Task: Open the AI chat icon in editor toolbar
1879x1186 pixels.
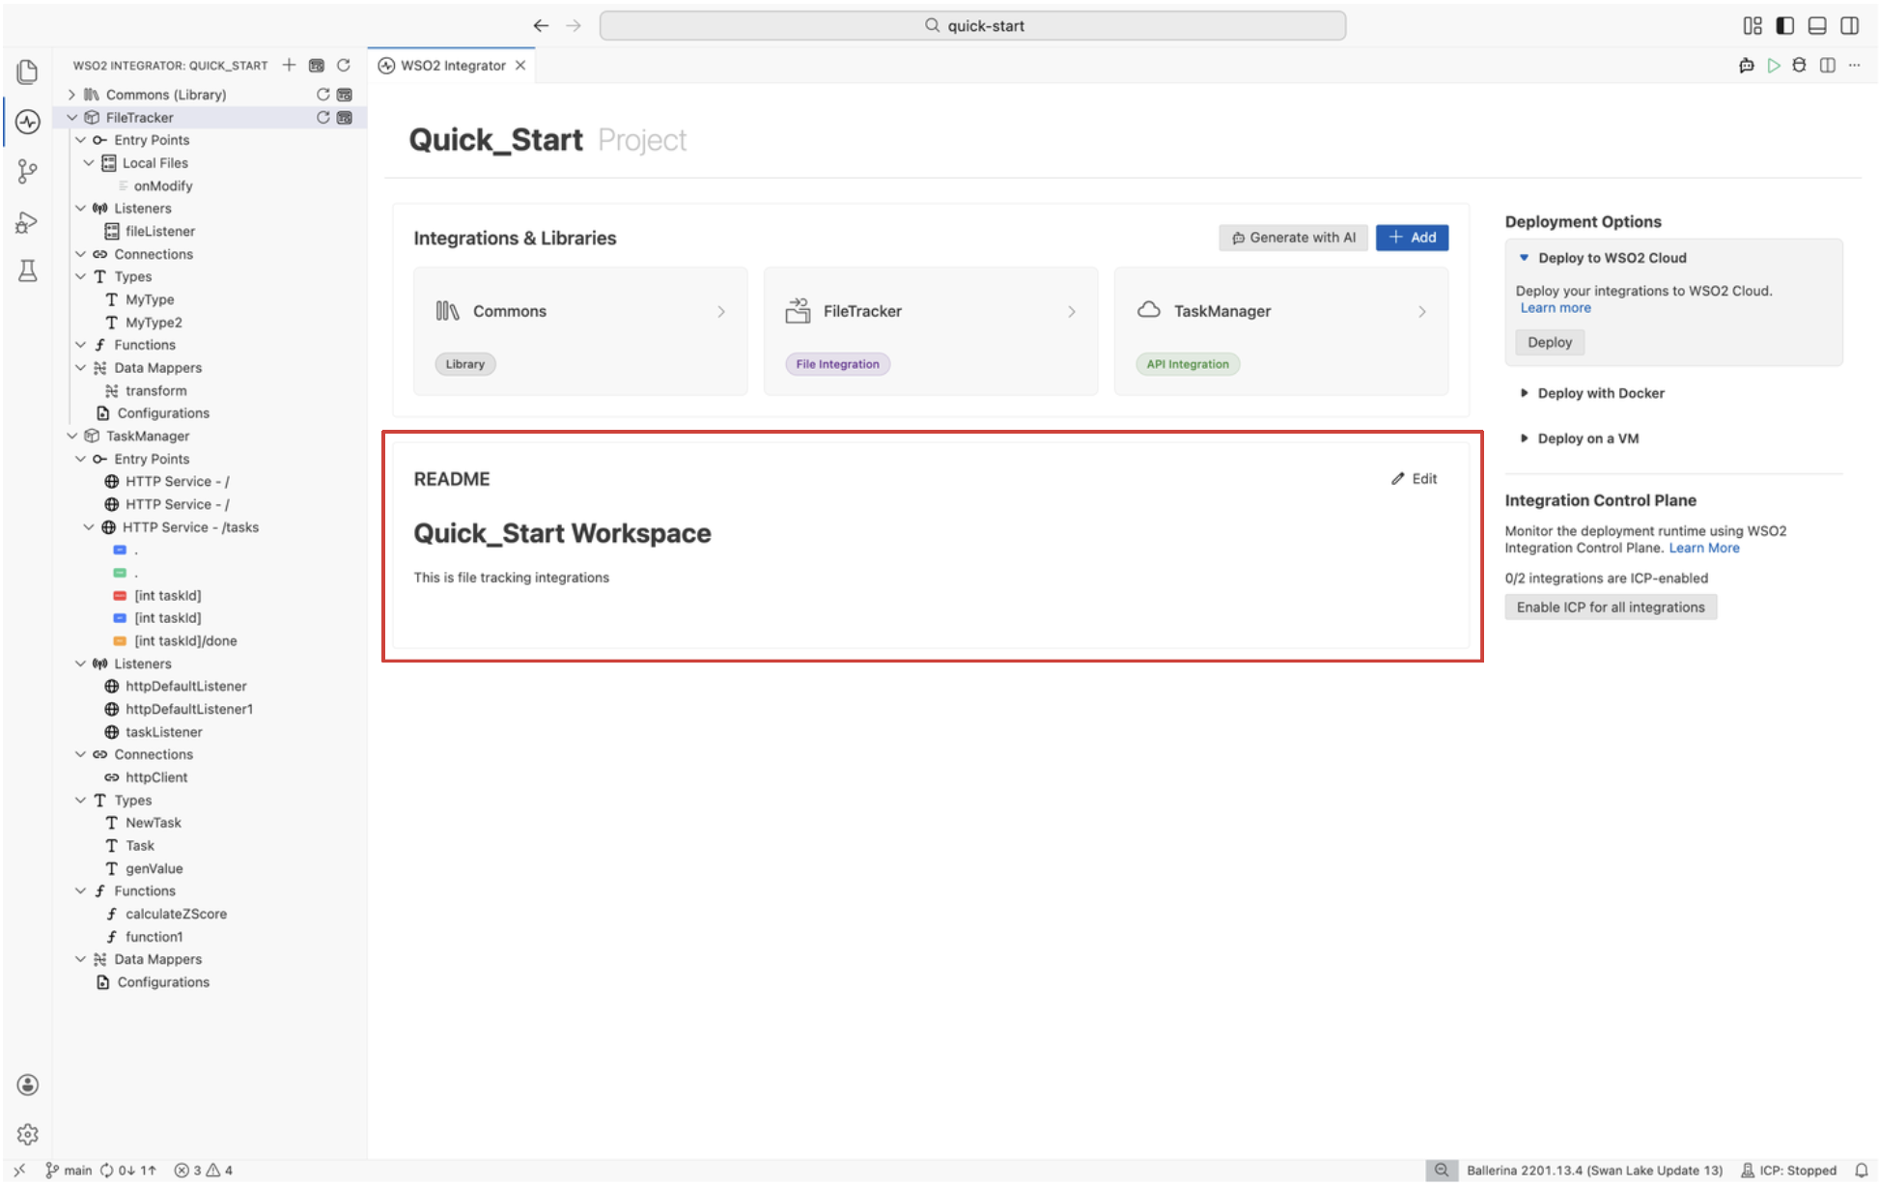Action: pyautogui.click(x=1747, y=66)
